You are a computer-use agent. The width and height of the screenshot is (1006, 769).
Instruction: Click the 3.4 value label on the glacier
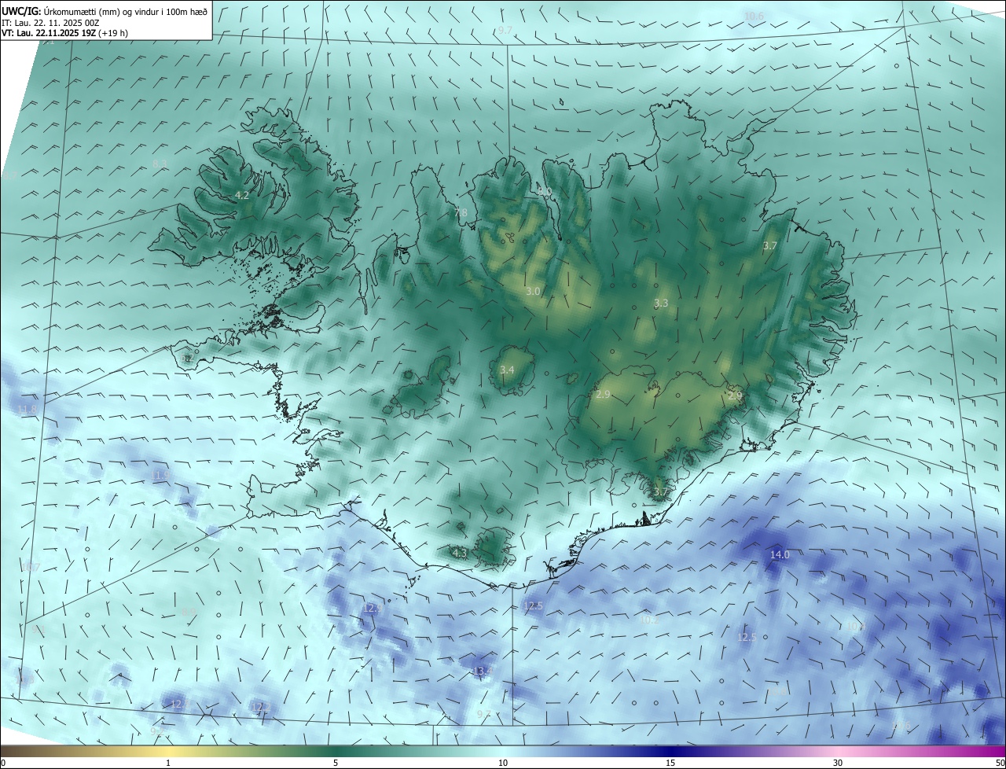tap(507, 370)
